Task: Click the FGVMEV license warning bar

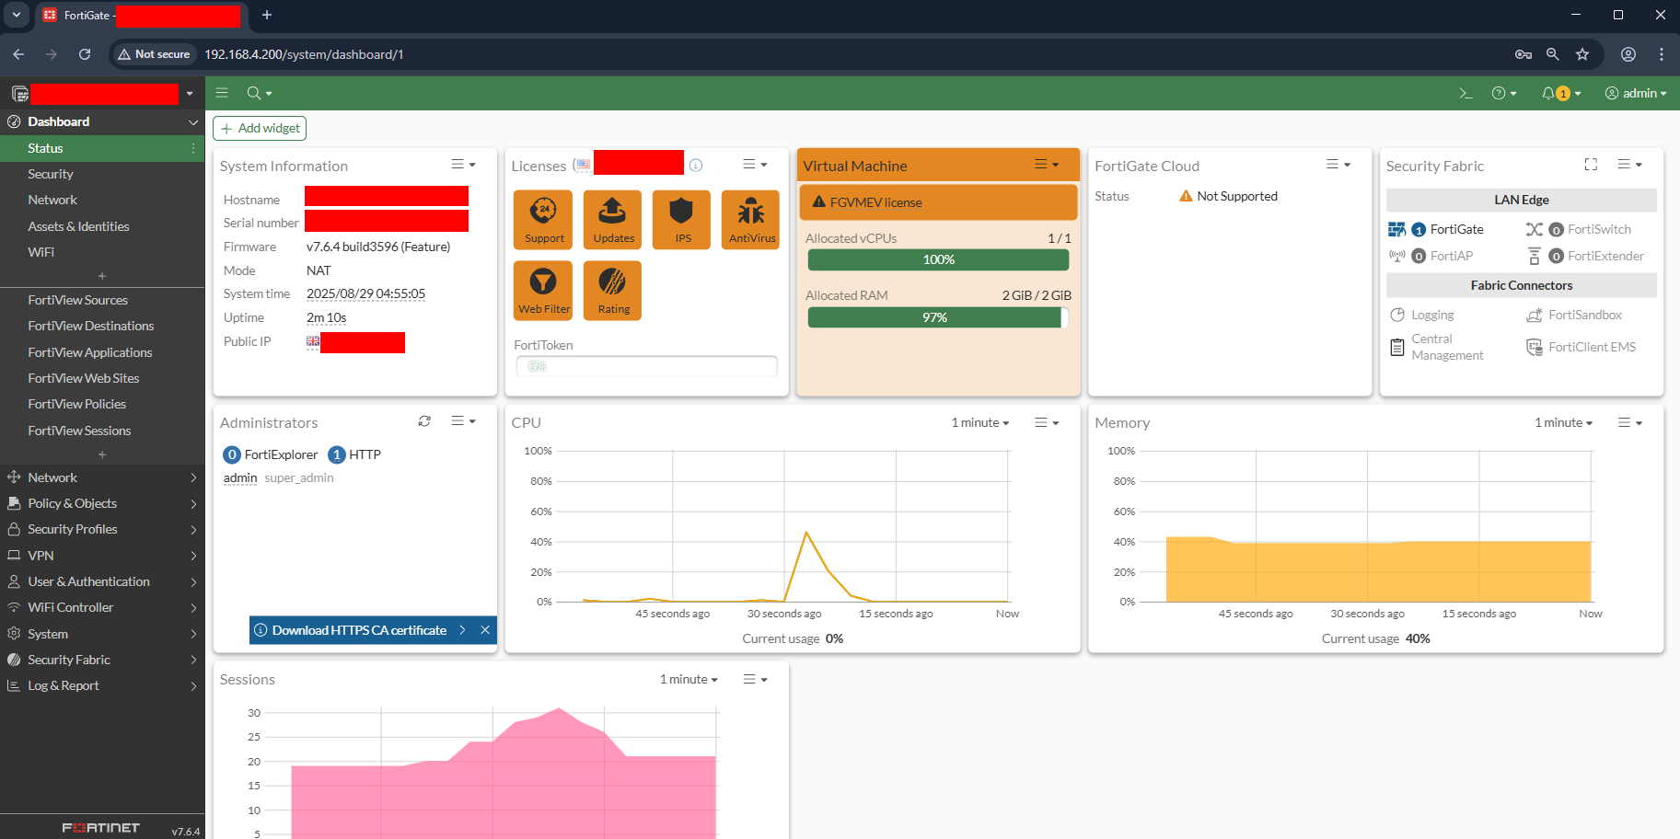Action: click(x=938, y=202)
